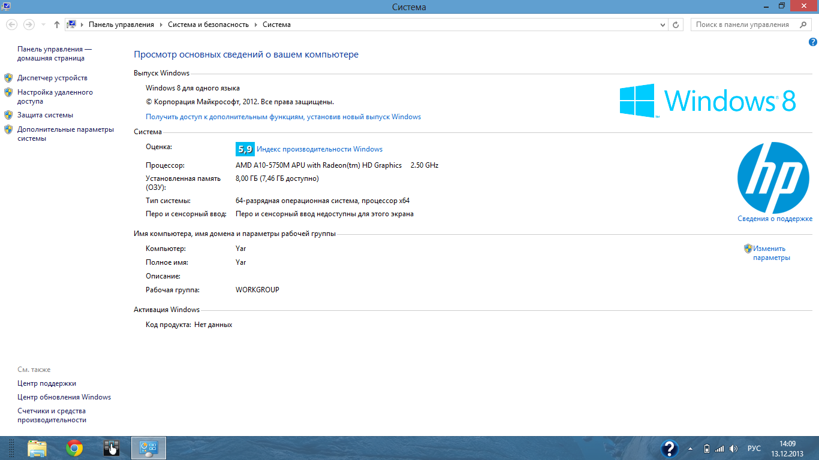
Task: Open the network signal tray icon
Action: tap(719, 449)
